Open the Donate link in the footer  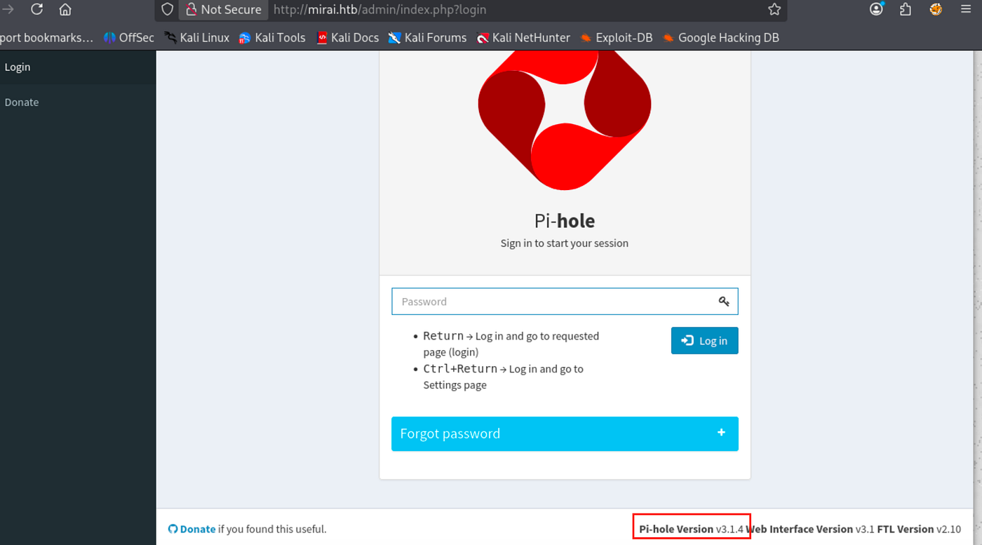click(198, 529)
